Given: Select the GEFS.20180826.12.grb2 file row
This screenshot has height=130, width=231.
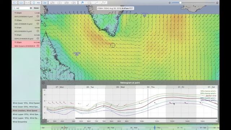Looking at the screenshot, I should (x=26, y=15).
